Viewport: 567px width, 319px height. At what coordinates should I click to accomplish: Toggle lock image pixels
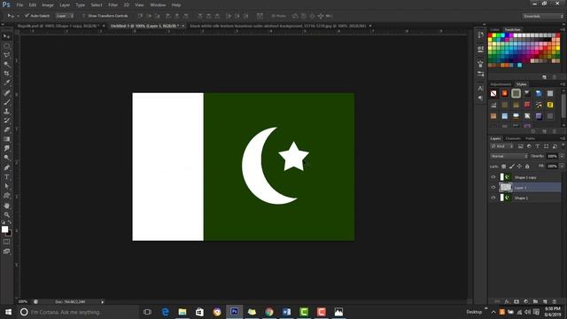[512, 167]
